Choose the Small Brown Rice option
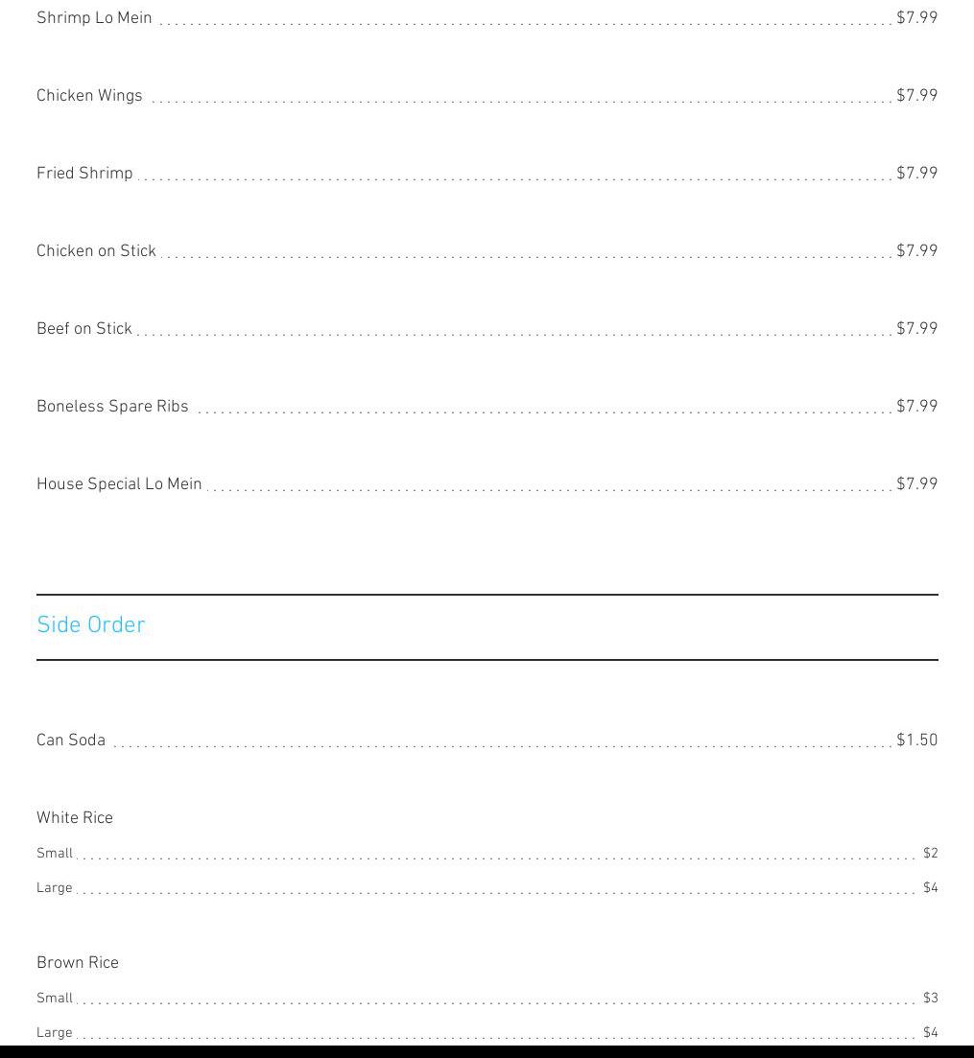This screenshot has width=974, height=1058. (x=55, y=998)
